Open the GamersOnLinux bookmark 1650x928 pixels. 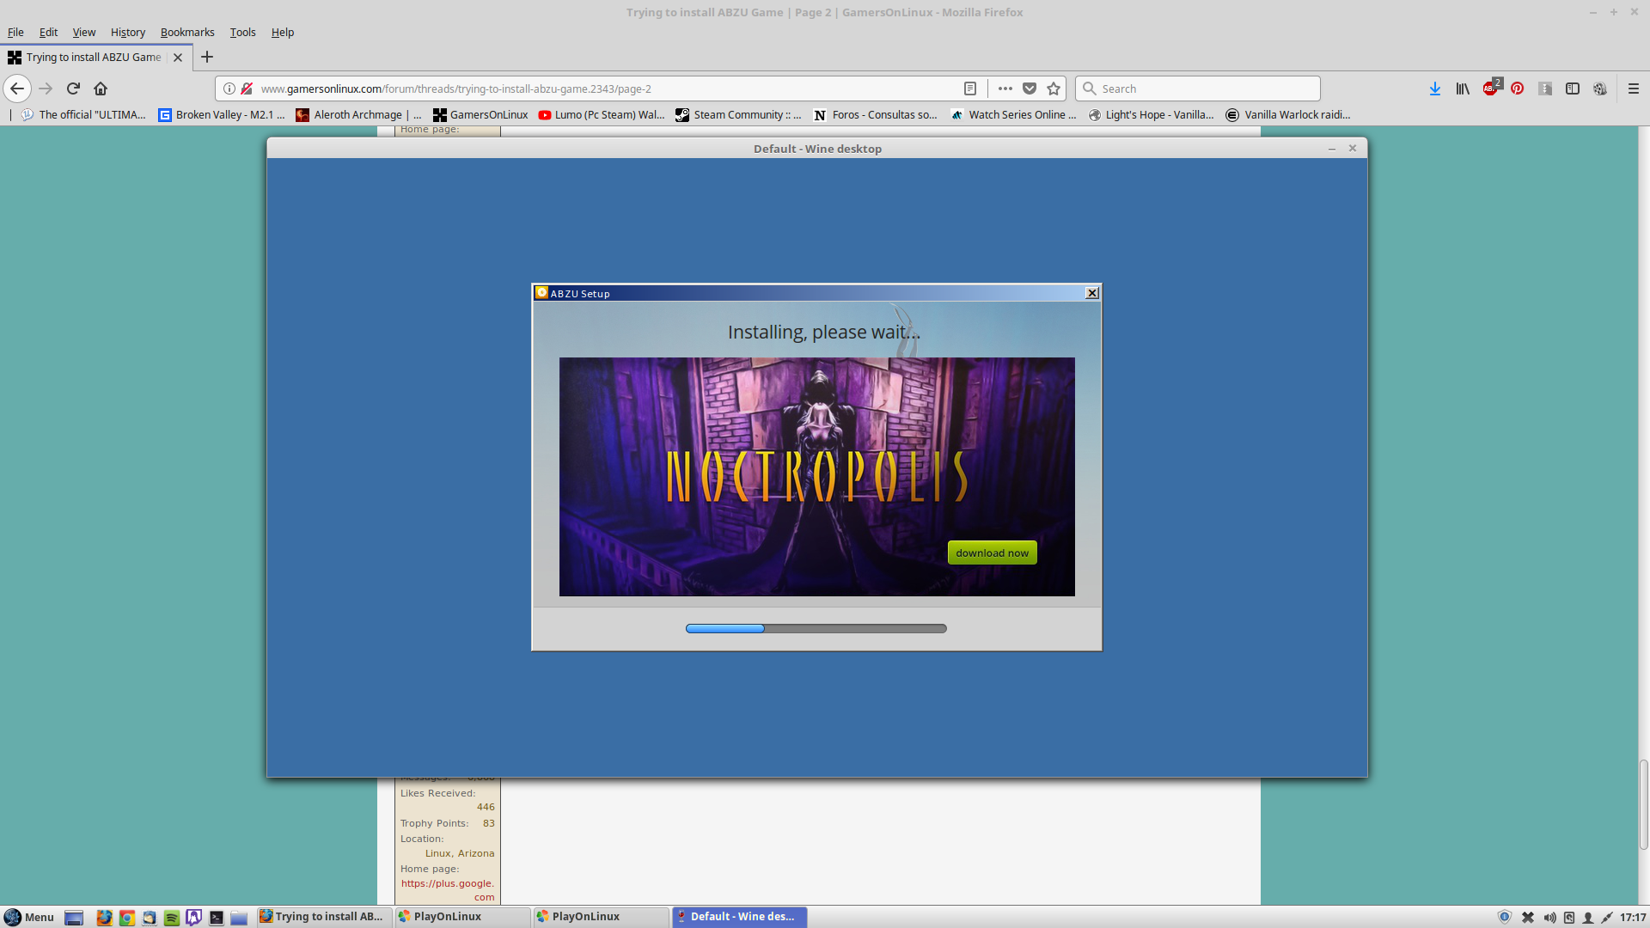(480, 114)
